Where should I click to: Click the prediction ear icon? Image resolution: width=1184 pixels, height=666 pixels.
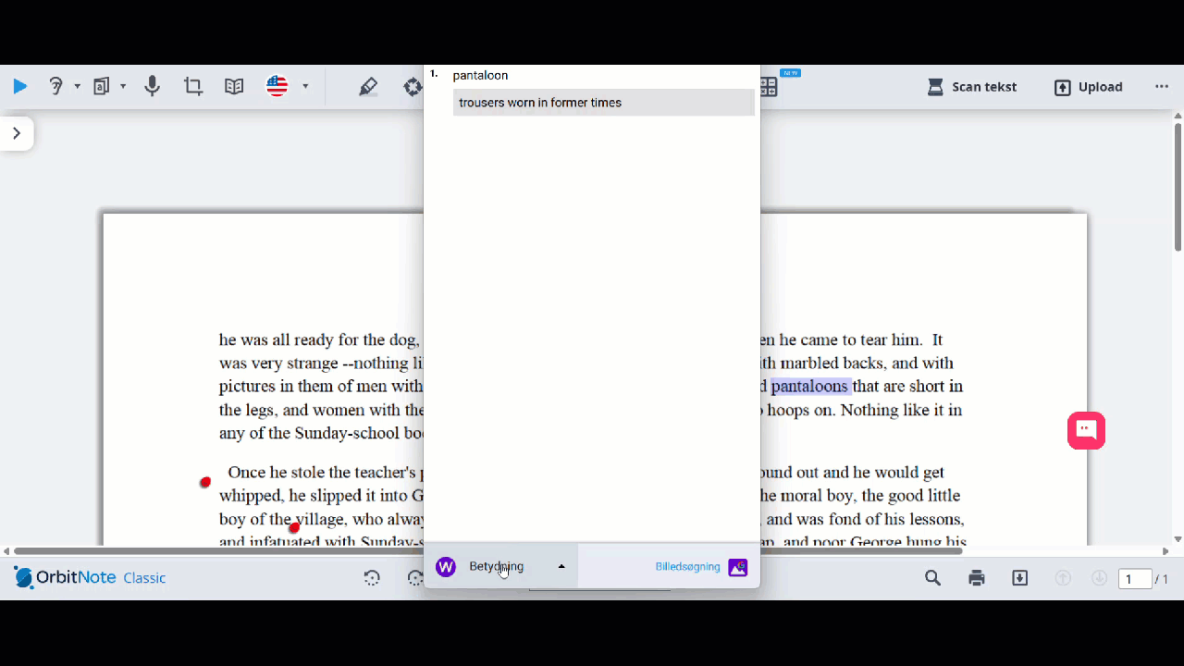[x=55, y=87]
